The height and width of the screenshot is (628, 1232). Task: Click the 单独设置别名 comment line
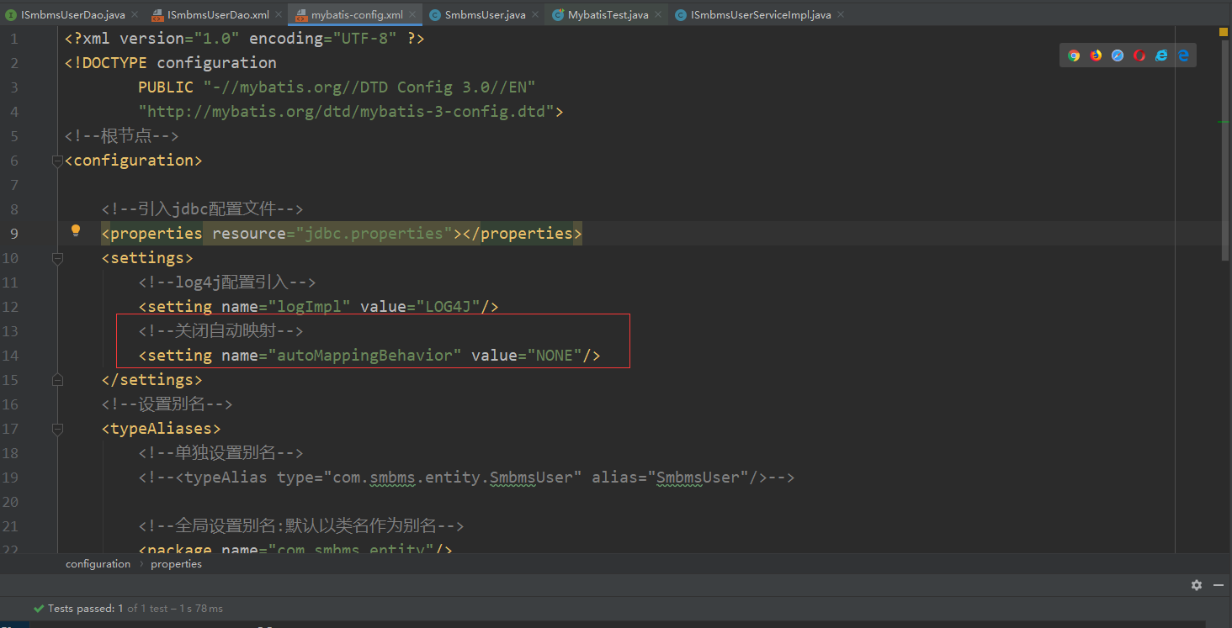(x=220, y=453)
